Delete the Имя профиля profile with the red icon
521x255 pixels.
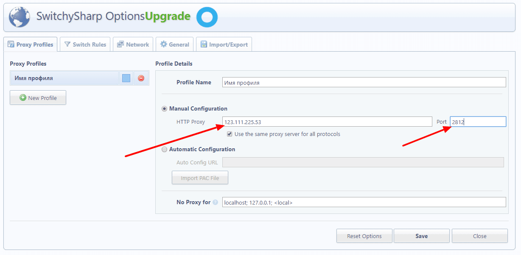point(141,78)
